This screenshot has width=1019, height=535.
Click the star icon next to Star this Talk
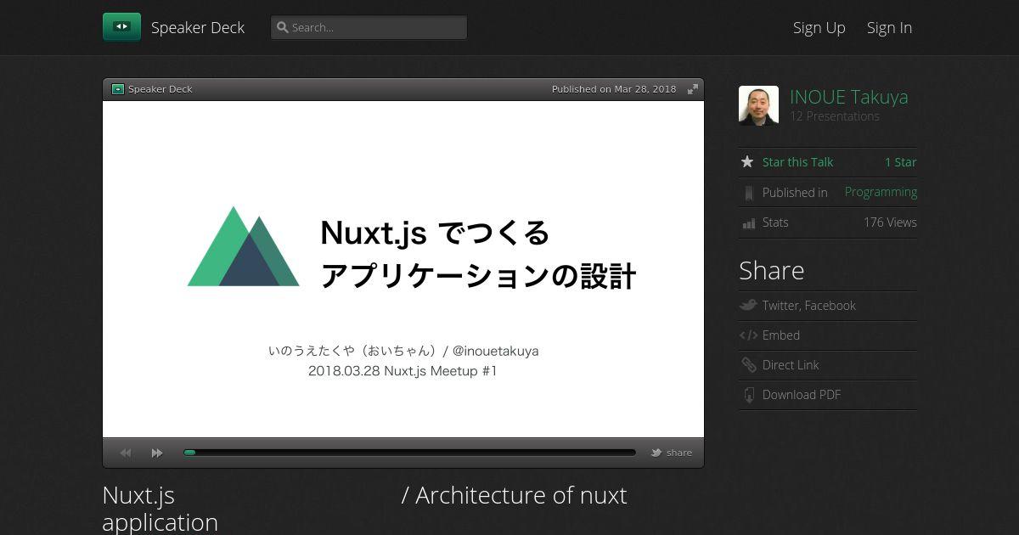point(747,161)
